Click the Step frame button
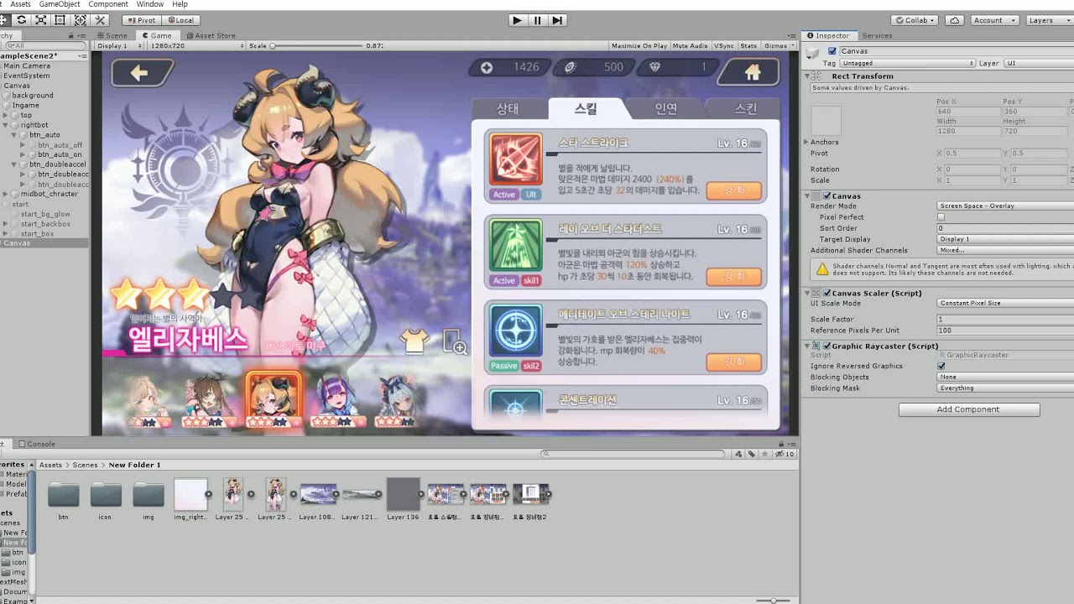The width and height of the screenshot is (1074, 604). click(x=557, y=20)
